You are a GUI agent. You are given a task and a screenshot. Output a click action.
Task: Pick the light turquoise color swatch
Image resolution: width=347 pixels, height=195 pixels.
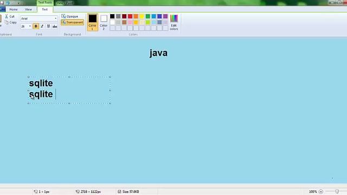[154, 22]
